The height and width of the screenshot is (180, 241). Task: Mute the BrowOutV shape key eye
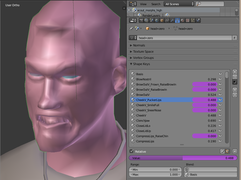pos(220,95)
